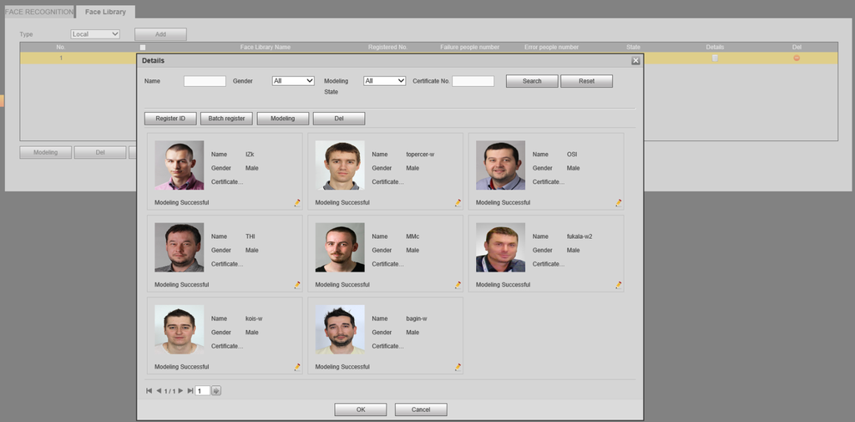Click the Name search input field
855x422 pixels.
[205, 81]
